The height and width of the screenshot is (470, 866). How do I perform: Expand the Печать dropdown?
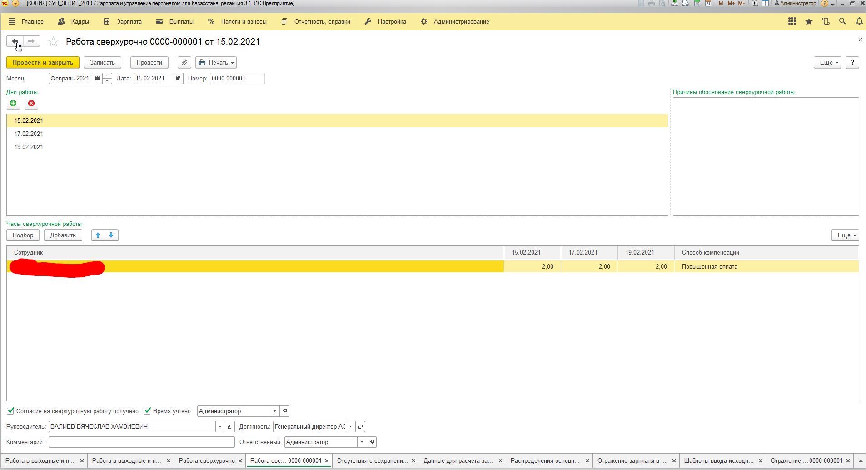click(x=216, y=62)
